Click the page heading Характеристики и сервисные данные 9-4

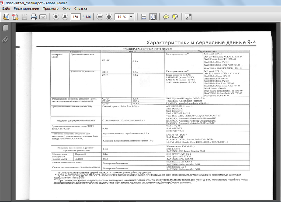(x=201, y=42)
